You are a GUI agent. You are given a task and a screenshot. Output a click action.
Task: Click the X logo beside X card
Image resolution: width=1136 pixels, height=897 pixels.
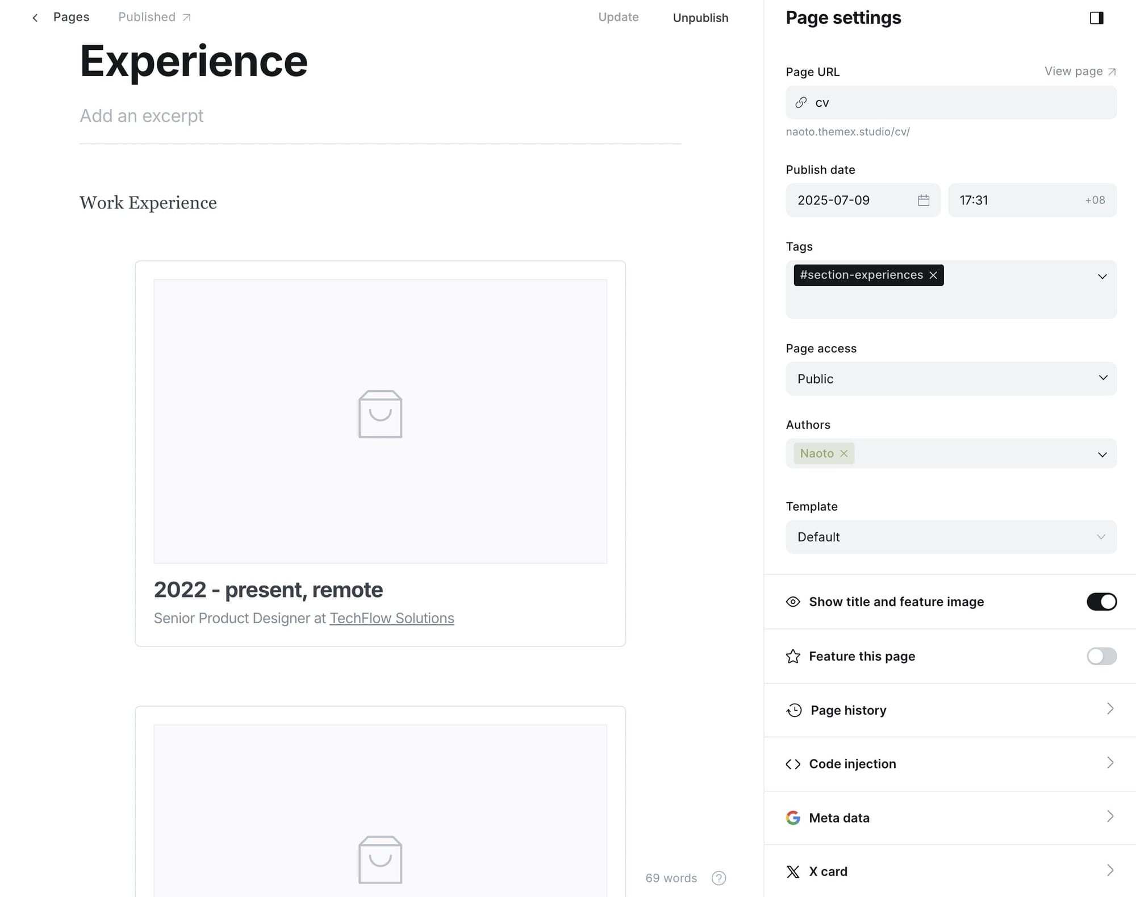(793, 871)
